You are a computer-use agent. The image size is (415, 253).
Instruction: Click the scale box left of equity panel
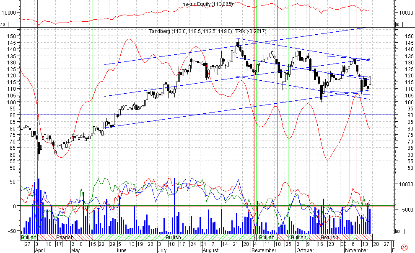(3, 25)
